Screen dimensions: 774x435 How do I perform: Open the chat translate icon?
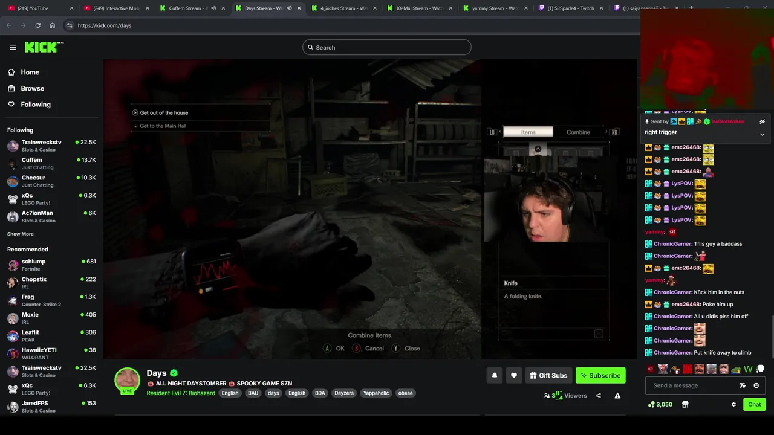point(743,385)
